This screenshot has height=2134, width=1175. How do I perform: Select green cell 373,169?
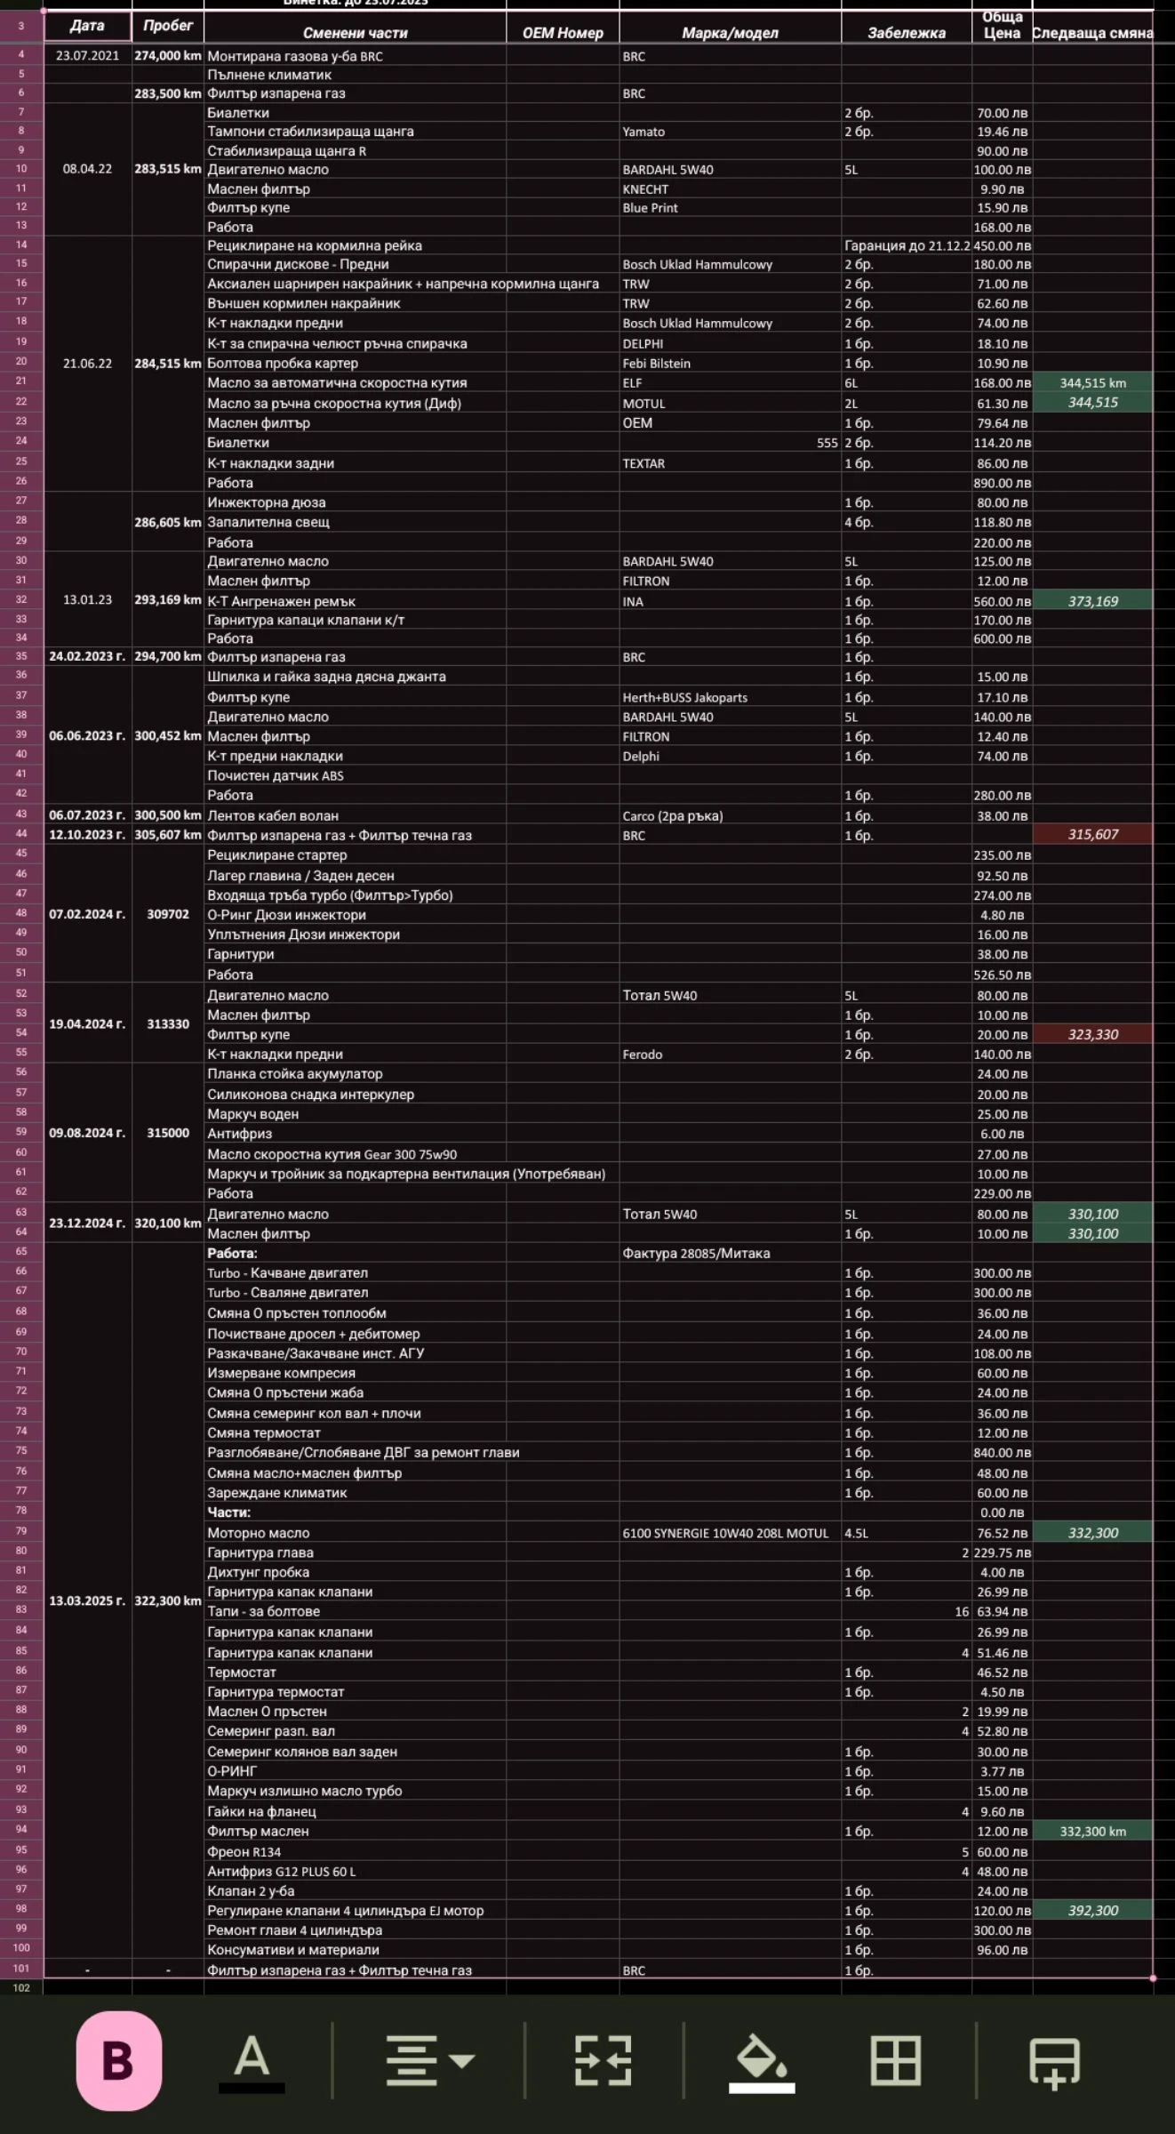1092,601
